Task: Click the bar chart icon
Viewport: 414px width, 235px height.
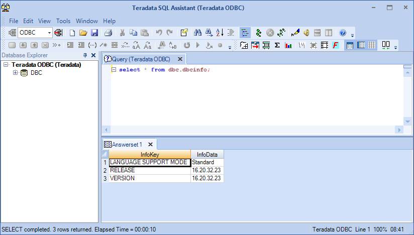Action: (288, 45)
